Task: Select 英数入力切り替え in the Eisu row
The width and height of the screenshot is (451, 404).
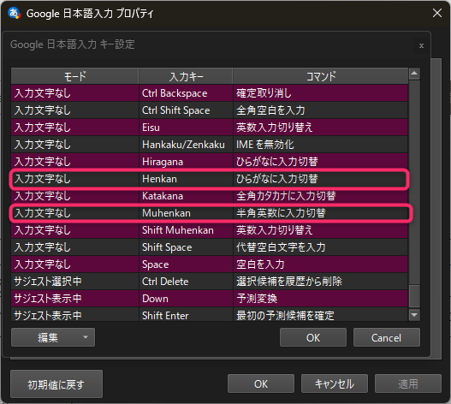Action: [x=320, y=128]
